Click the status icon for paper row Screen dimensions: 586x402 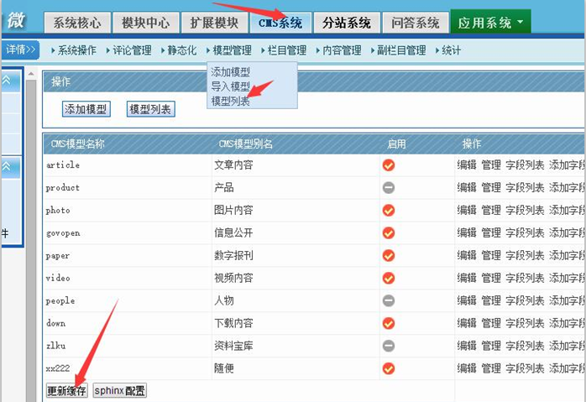389,255
